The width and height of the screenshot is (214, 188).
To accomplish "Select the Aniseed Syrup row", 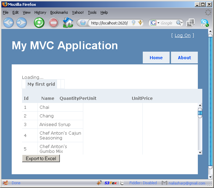I will tap(53, 124).
